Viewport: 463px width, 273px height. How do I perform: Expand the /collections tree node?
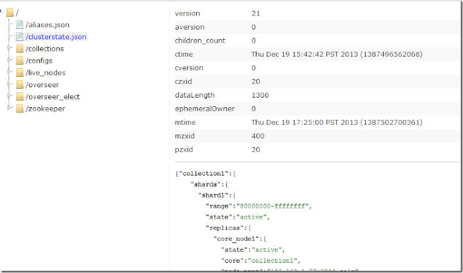pos(9,48)
